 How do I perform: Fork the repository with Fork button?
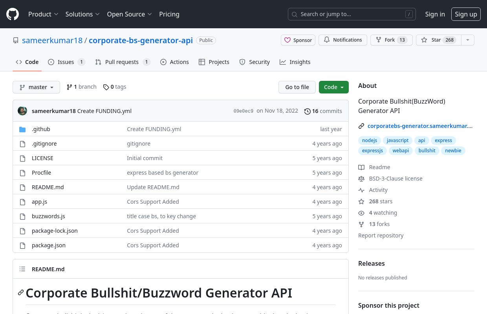click(392, 40)
